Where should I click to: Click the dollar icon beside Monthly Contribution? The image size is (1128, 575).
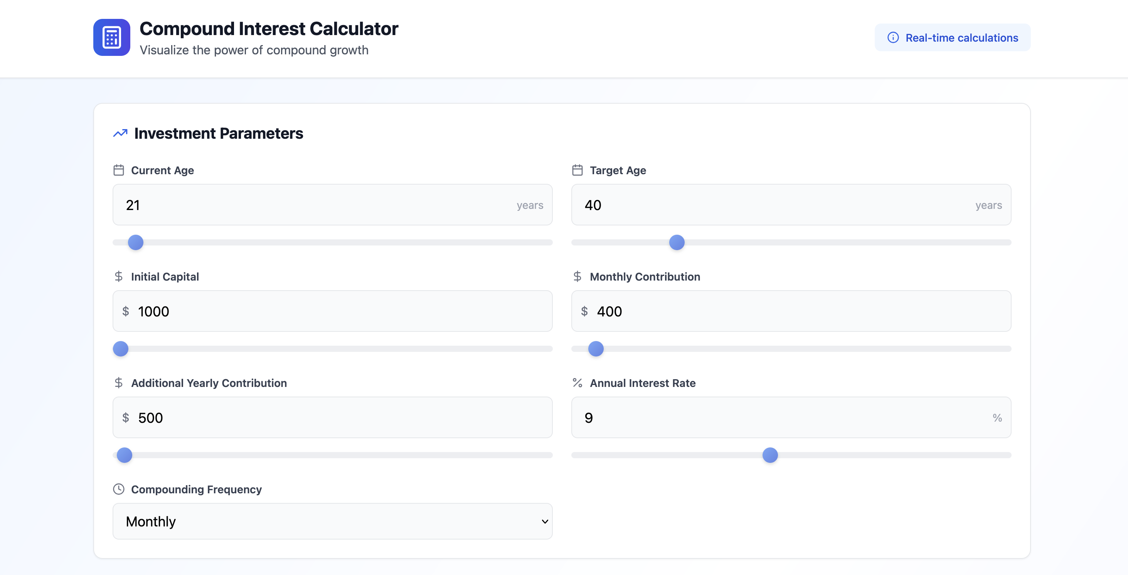coord(577,276)
